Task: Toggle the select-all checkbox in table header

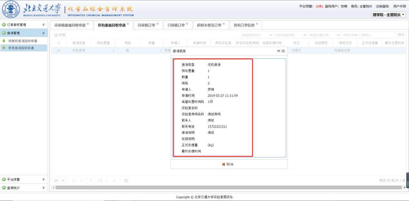Action: (x=59, y=43)
